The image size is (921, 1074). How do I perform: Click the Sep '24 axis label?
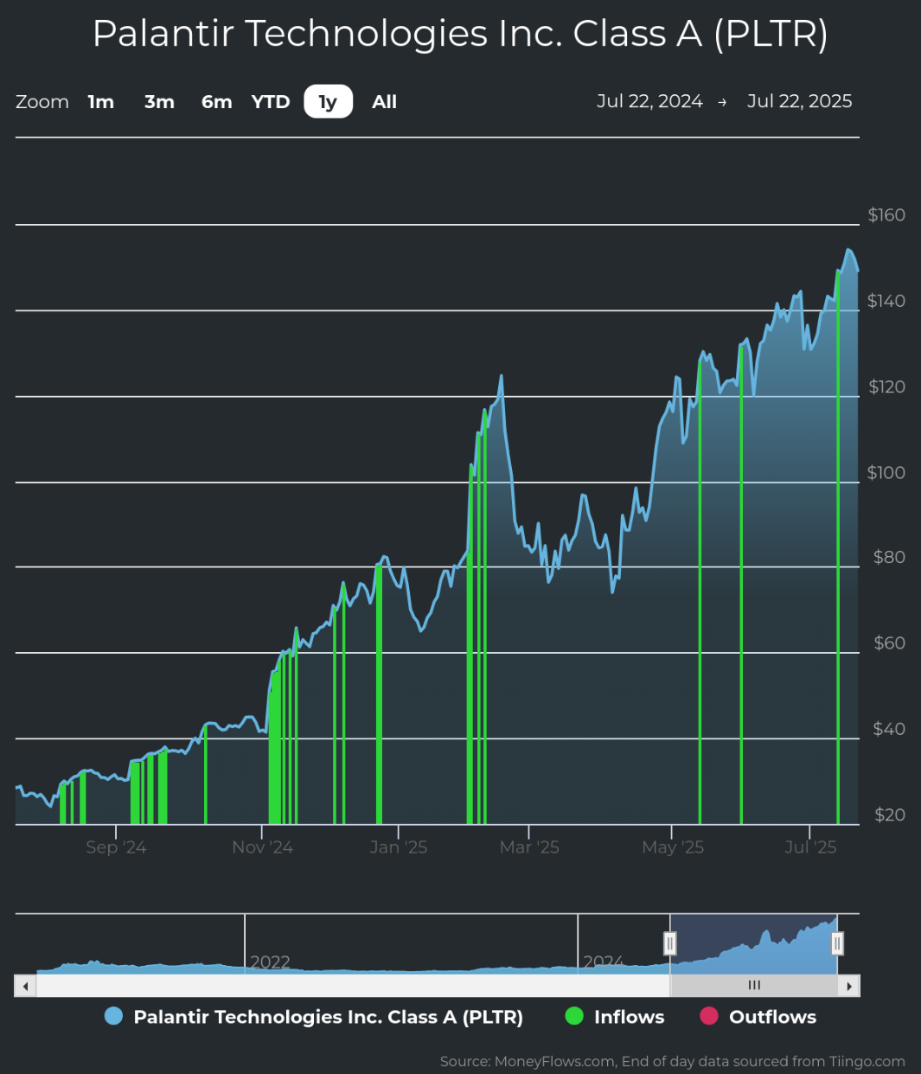tap(116, 847)
